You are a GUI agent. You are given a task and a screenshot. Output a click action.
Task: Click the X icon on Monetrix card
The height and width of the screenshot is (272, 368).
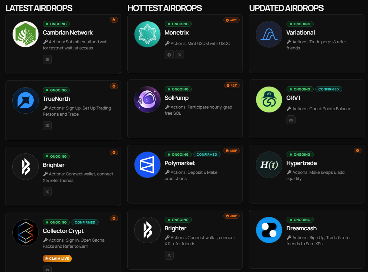point(179,55)
